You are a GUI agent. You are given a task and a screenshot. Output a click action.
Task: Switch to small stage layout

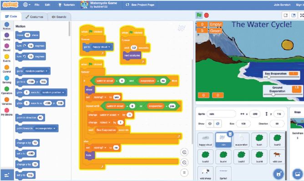(x=286, y=15)
